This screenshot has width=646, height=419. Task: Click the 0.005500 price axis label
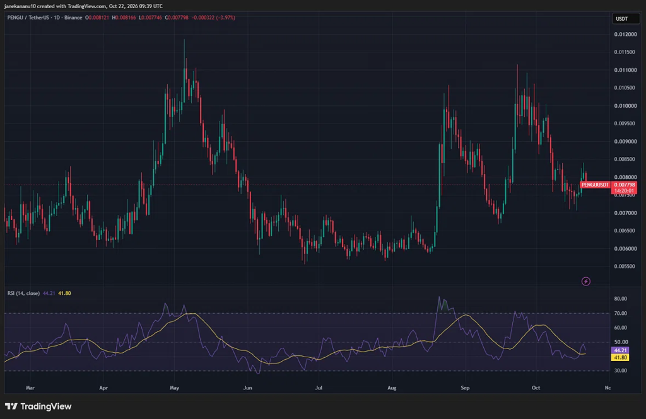point(625,267)
